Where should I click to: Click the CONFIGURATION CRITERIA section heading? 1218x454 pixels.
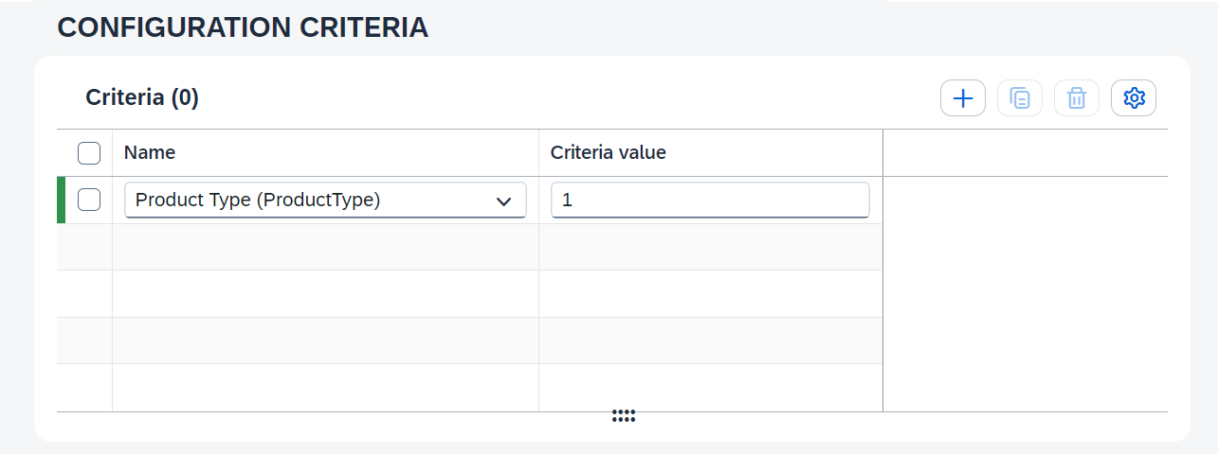[243, 28]
